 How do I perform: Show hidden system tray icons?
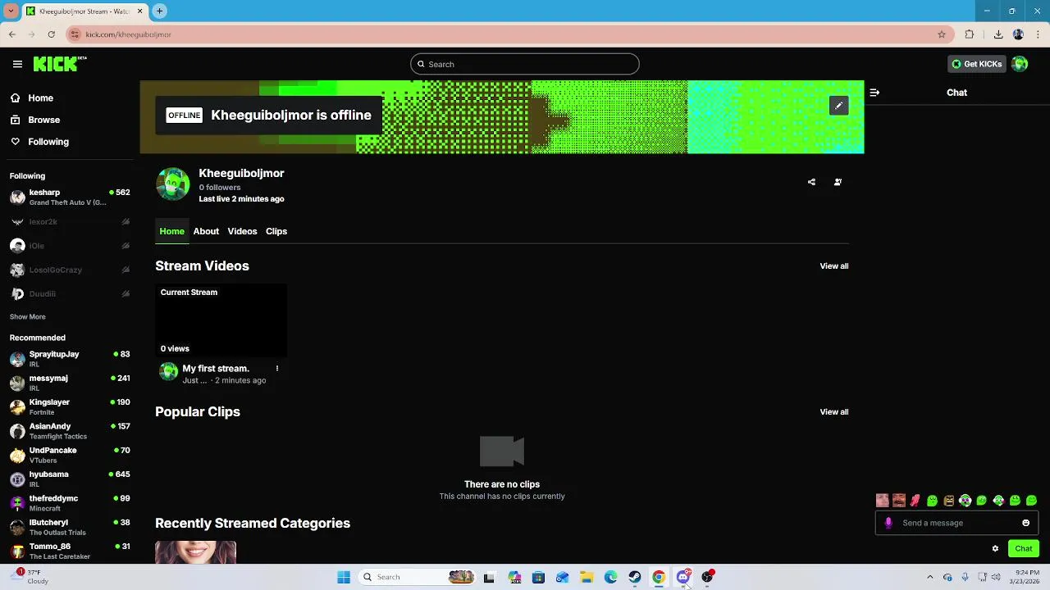pos(929,577)
